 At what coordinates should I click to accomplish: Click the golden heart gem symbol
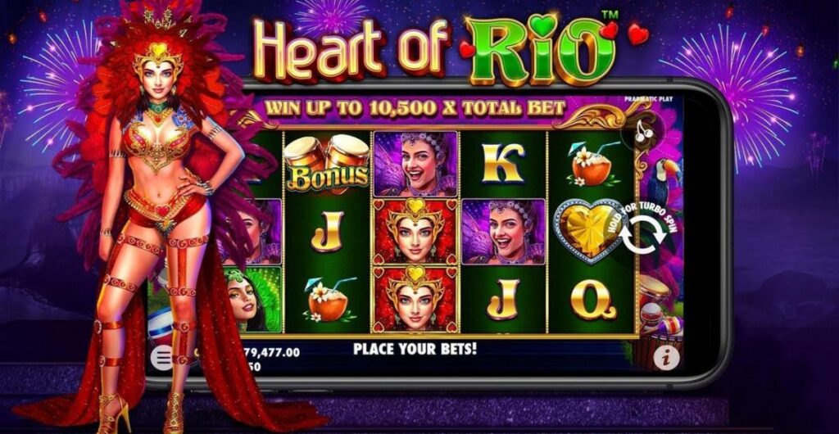tap(583, 233)
